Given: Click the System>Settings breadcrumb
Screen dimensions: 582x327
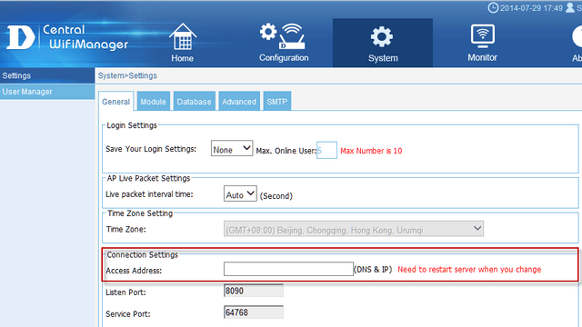Looking at the screenshot, I should pos(127,75).
